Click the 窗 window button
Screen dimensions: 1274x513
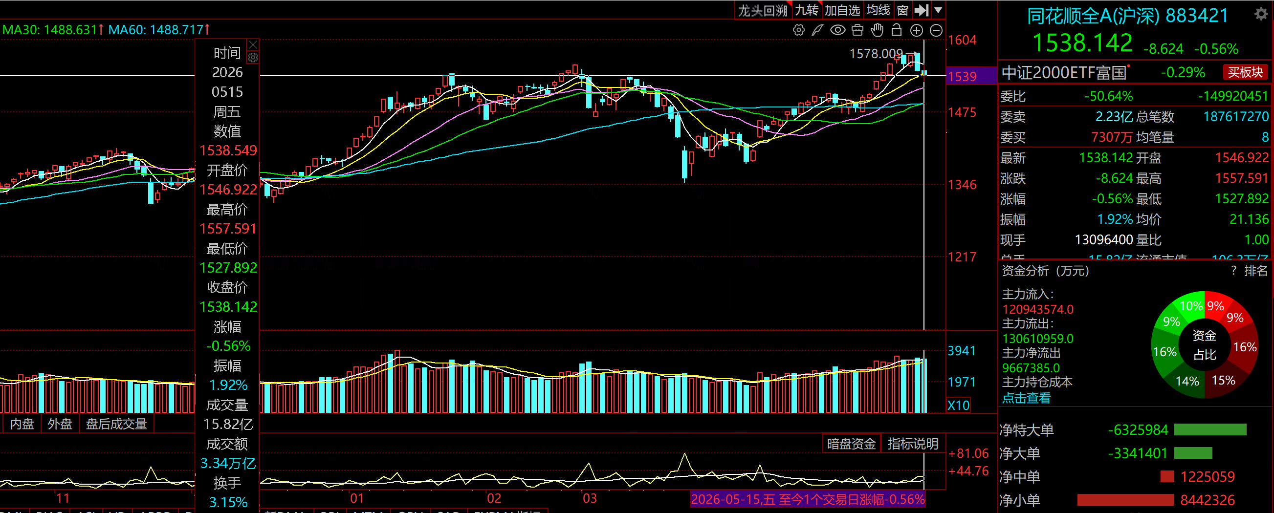[x=902, y=10]
